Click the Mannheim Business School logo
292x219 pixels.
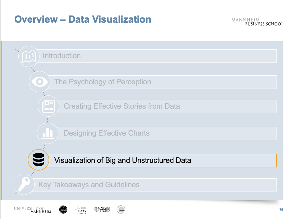(257, 22)
